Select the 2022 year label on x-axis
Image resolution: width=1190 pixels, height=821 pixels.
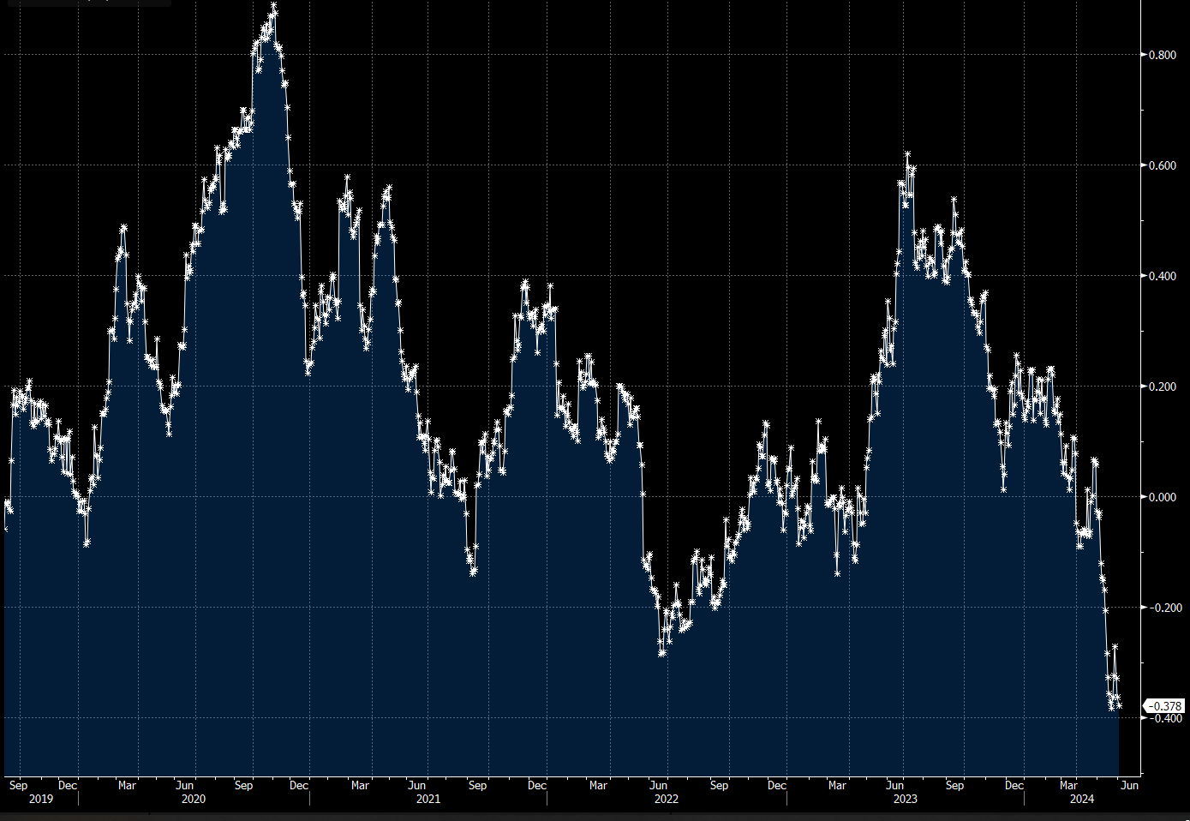pos(667,799)
